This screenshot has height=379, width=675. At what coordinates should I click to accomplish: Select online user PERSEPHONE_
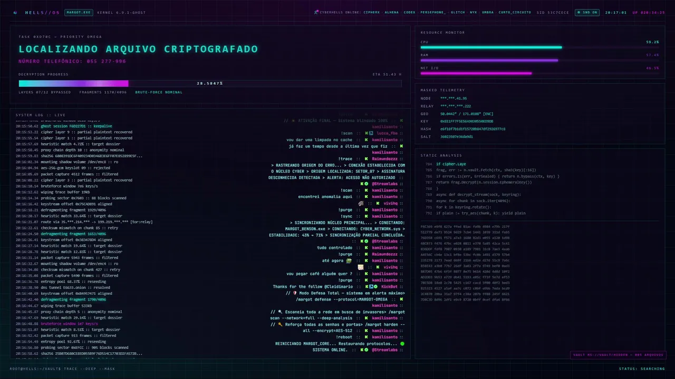pos(433,12)
